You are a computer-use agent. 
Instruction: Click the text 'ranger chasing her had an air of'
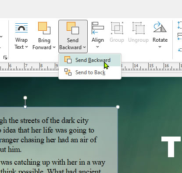coord(48,140)
